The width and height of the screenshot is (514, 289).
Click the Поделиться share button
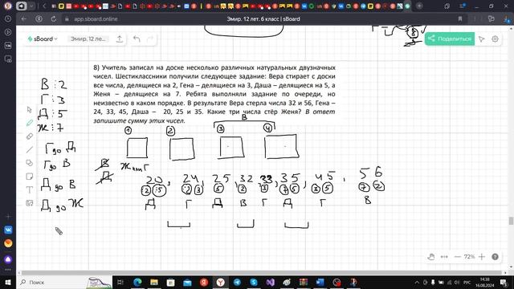[x=450, y=39]
